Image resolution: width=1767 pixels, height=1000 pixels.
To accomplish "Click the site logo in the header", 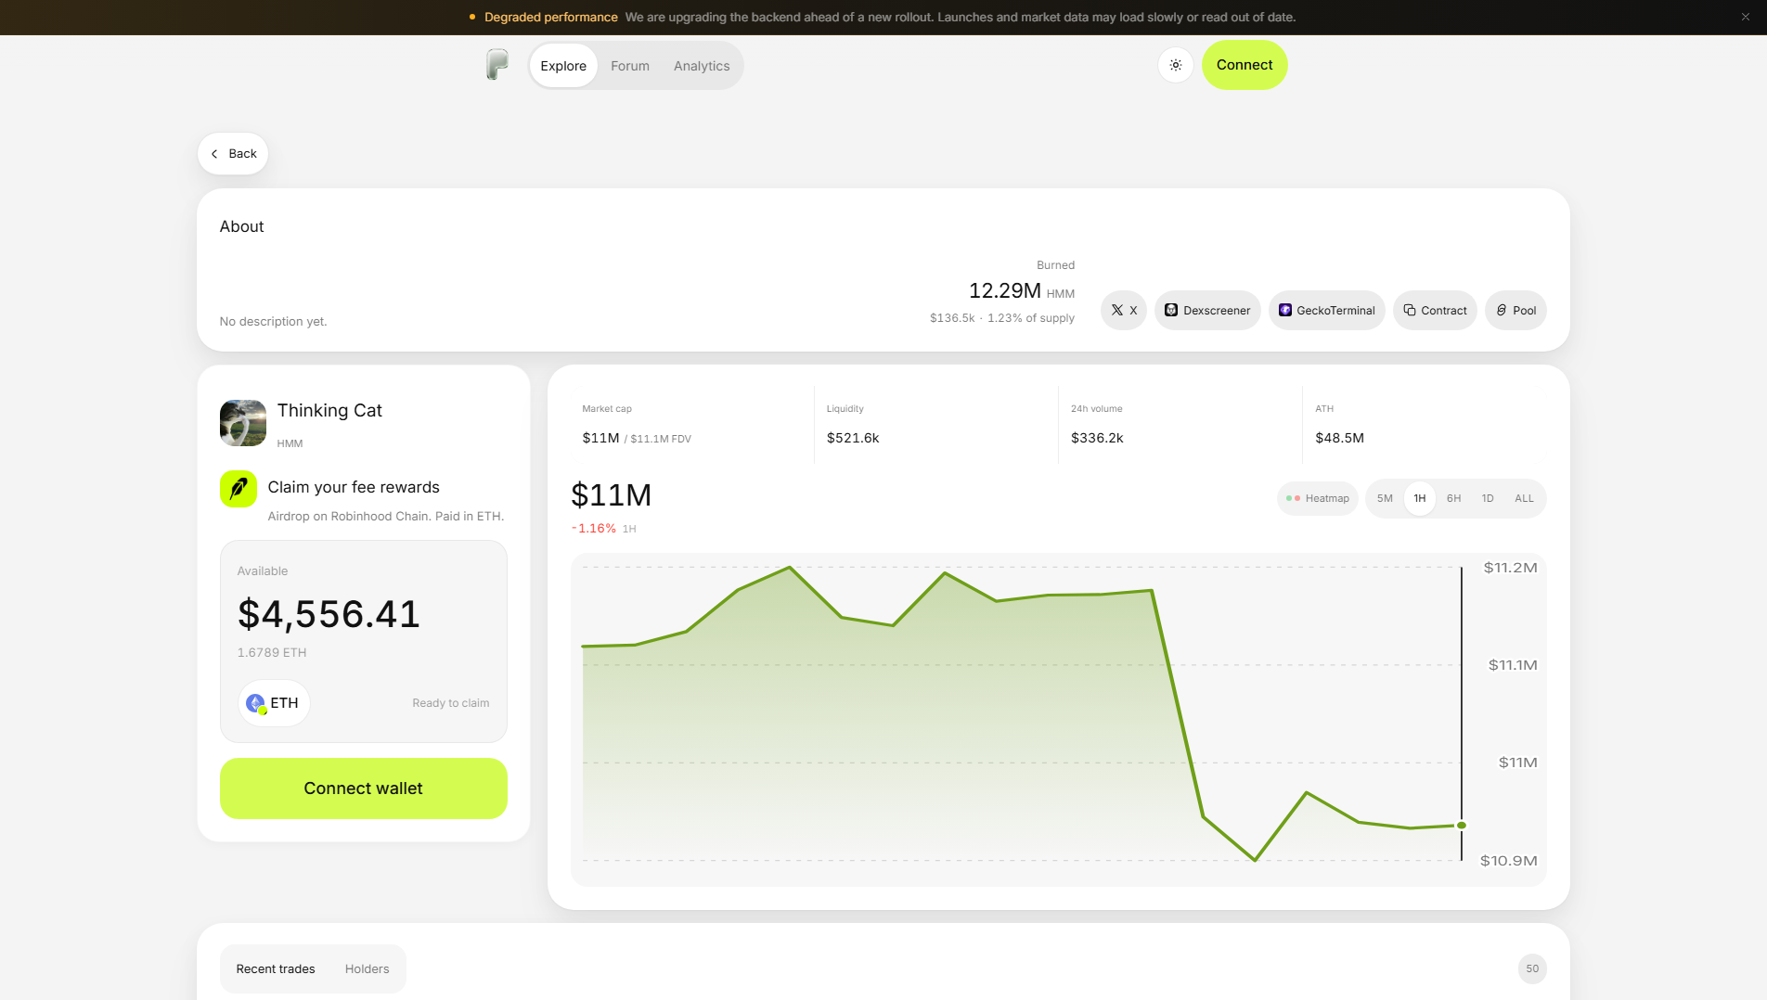I will click(497, 65).
